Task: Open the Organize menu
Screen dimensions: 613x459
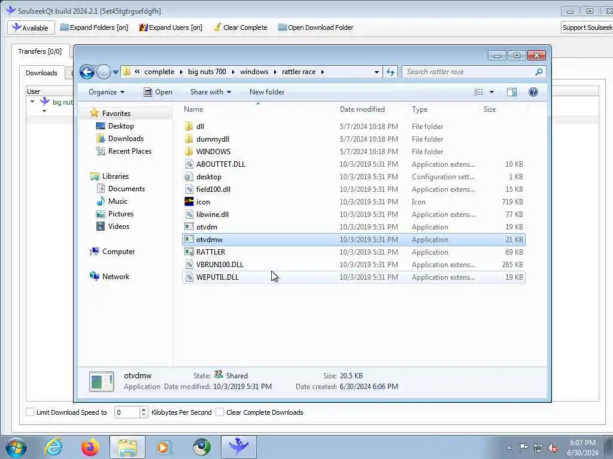Action: [107, 92]
